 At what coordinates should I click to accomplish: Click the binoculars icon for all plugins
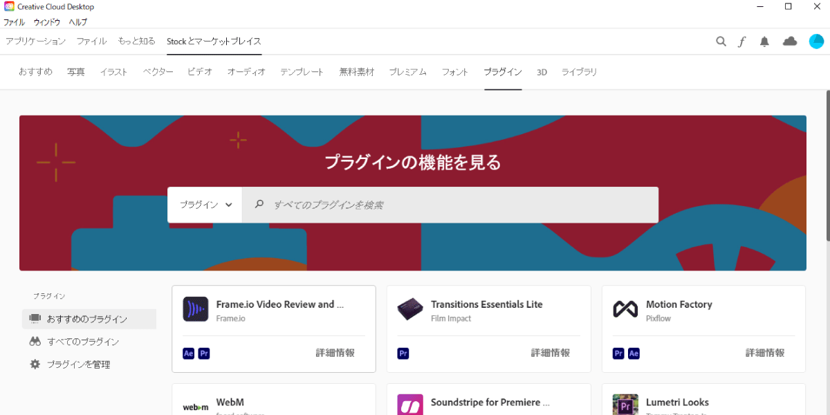pos(35,342)
